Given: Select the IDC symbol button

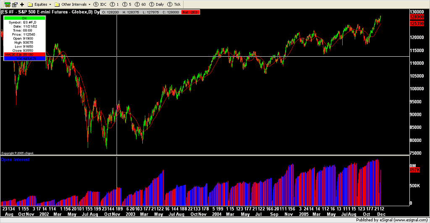Looking at the screenshot, I should point(100,4).
